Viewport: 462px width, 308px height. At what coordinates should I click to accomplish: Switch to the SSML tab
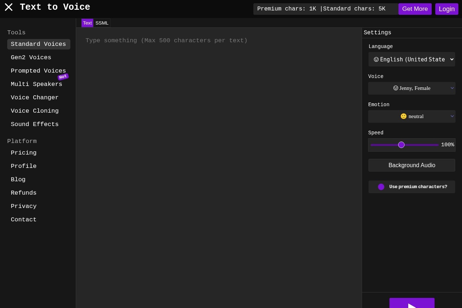pyautogui.click(x=102, y=23)
